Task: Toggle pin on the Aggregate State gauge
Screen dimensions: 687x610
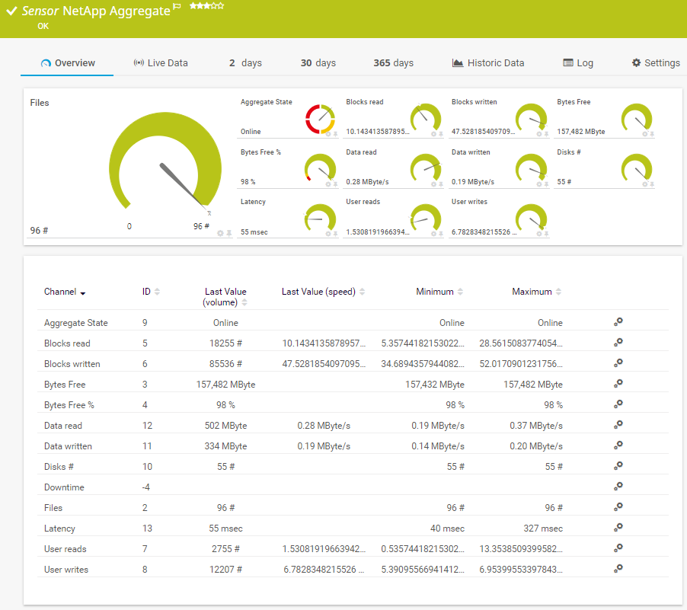Action: [x=336, y=134]
